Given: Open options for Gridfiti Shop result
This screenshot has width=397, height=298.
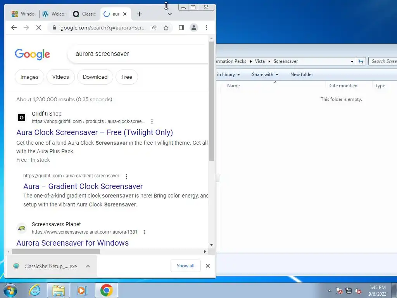Looking at the screenshot, I should point(152,121).
